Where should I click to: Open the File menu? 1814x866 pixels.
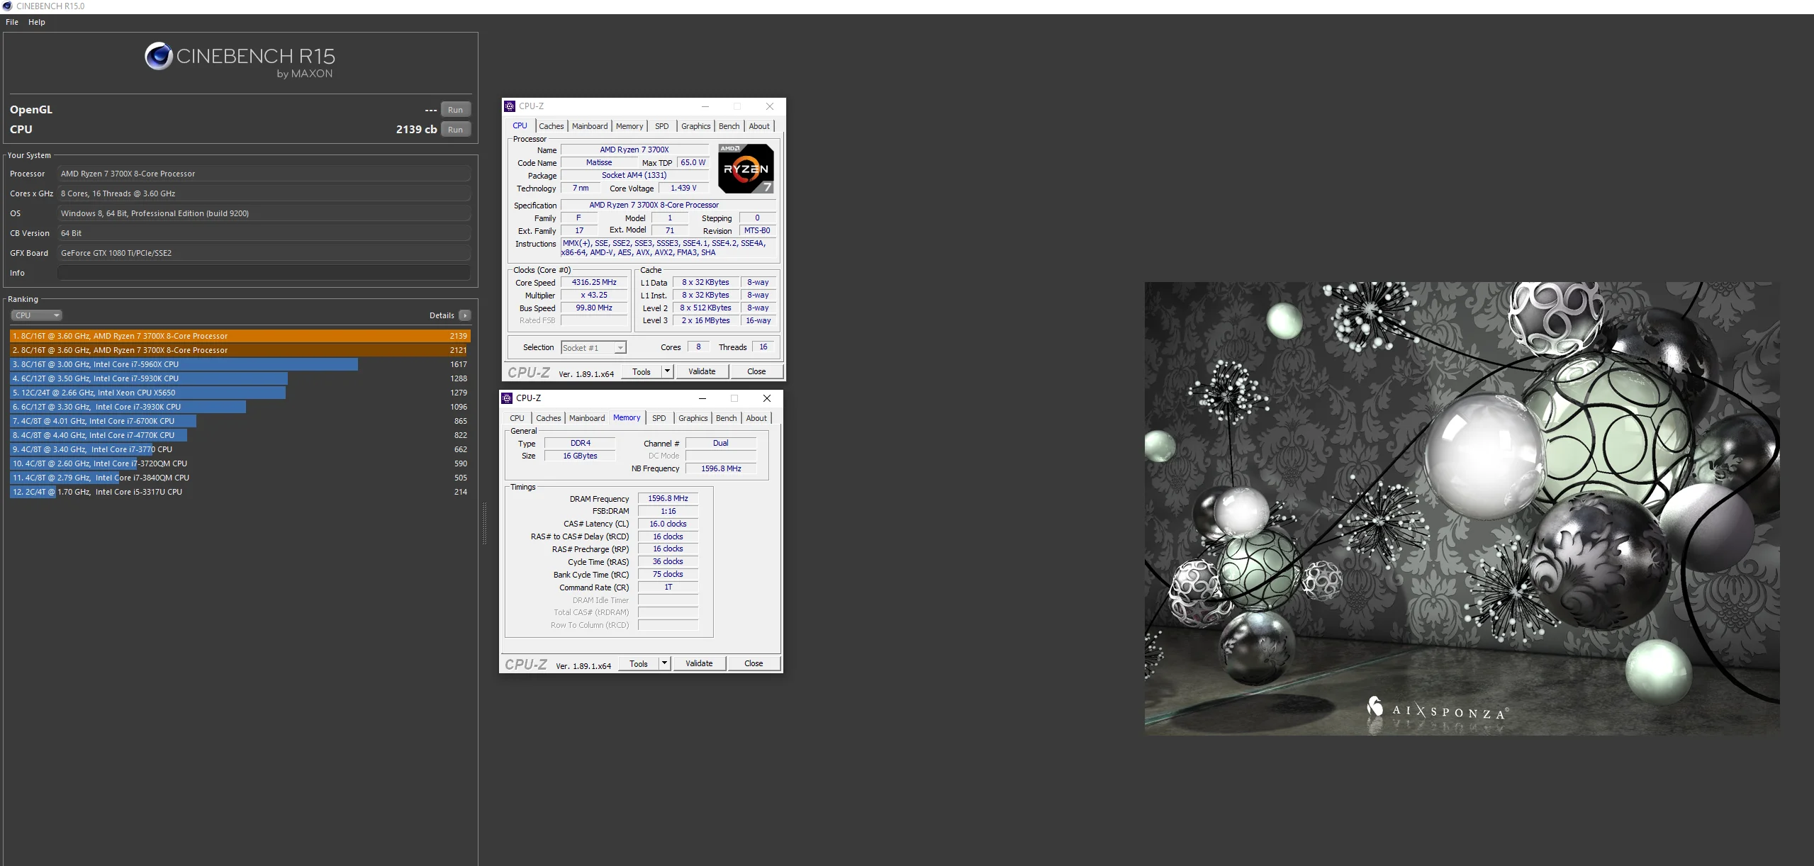(x=12, y=22)
